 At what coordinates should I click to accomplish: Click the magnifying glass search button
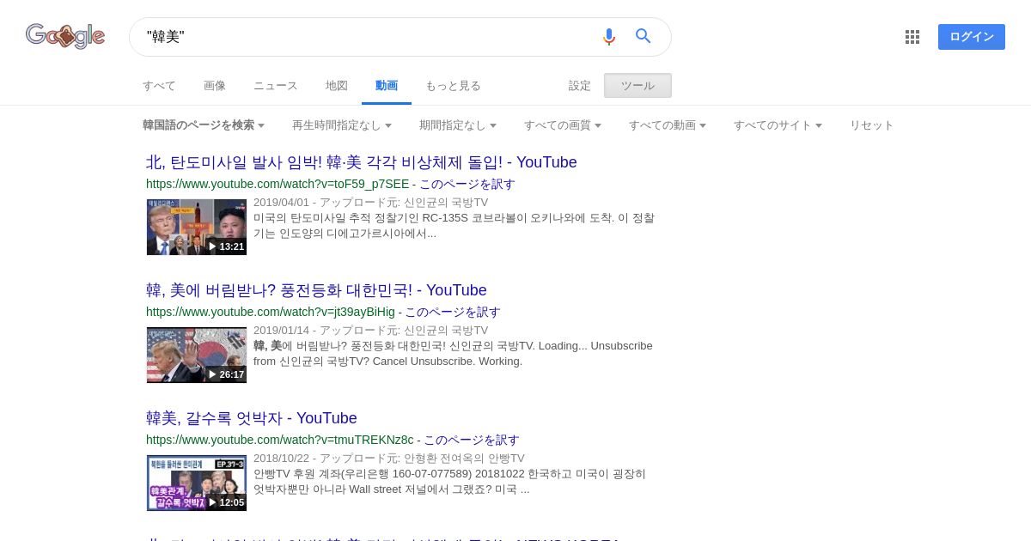[x=644, y=36]
